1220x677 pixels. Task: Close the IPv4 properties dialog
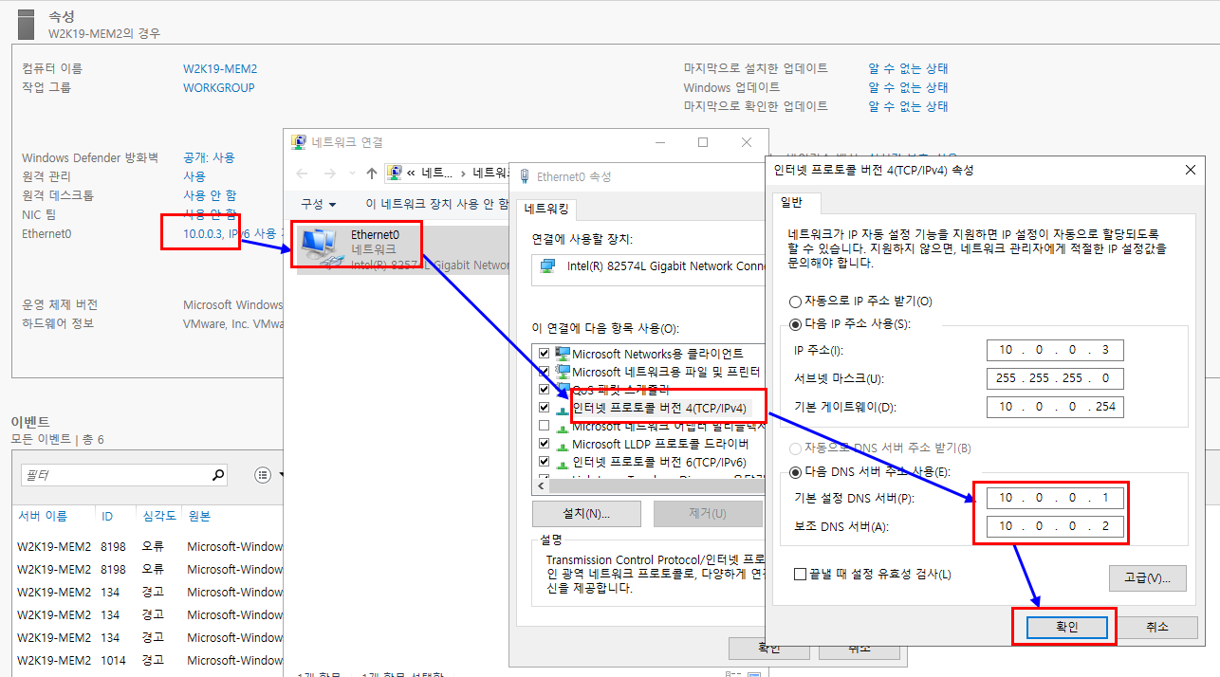(x=1191, y=170)
